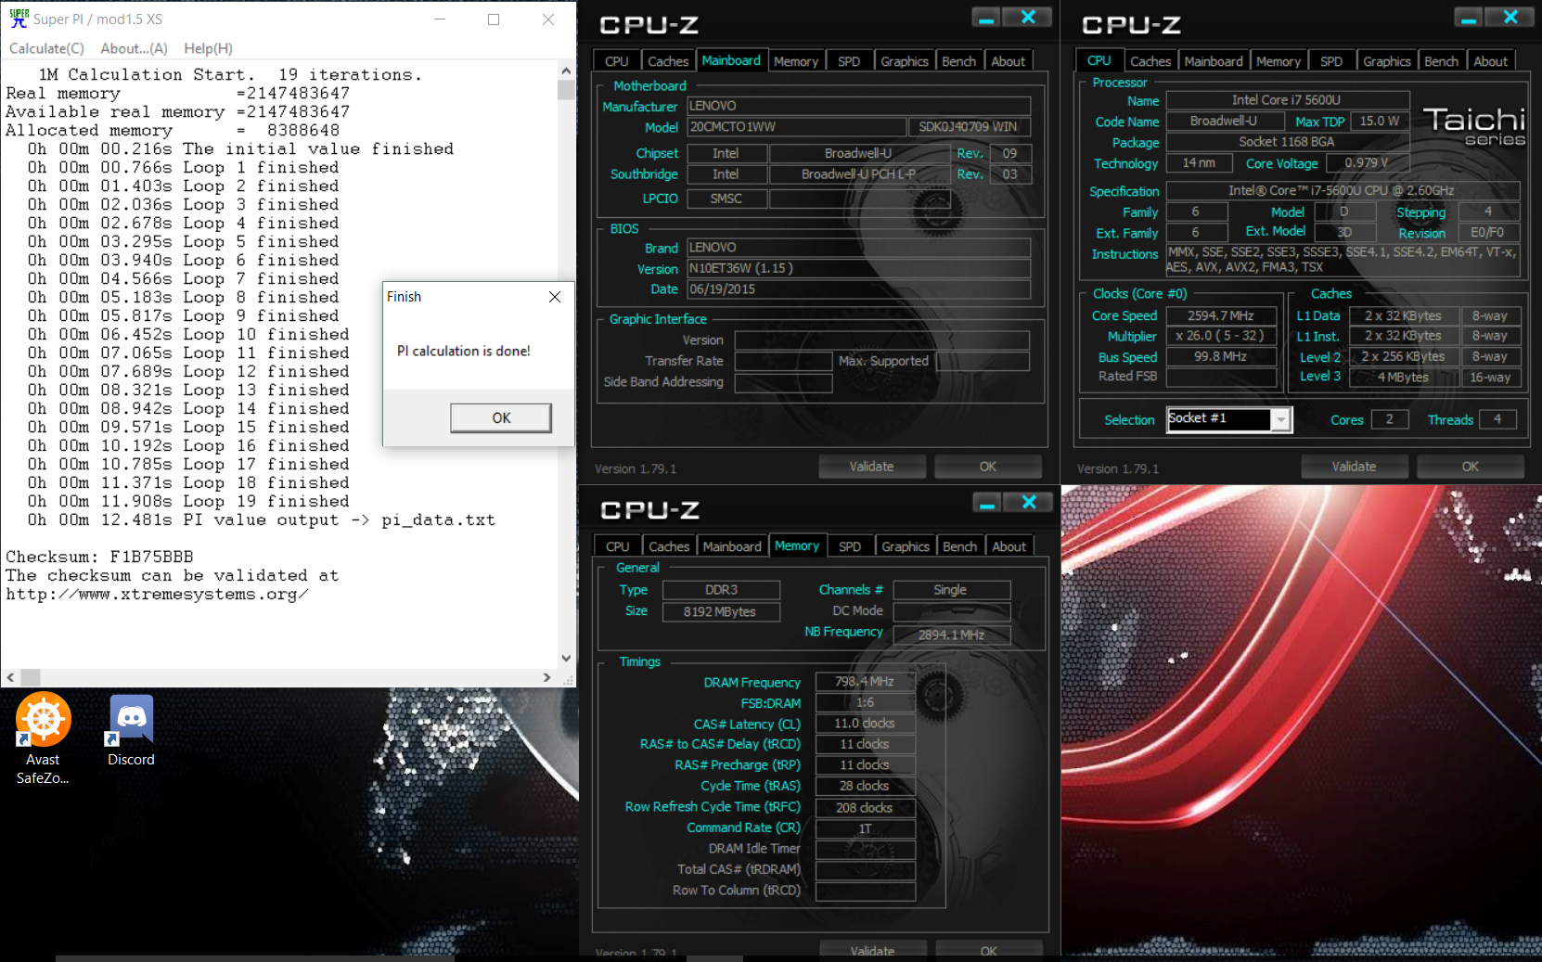1542x962 pixels.
Task: Open the Help(H) menu in Super PI
Action: [208, 48]
